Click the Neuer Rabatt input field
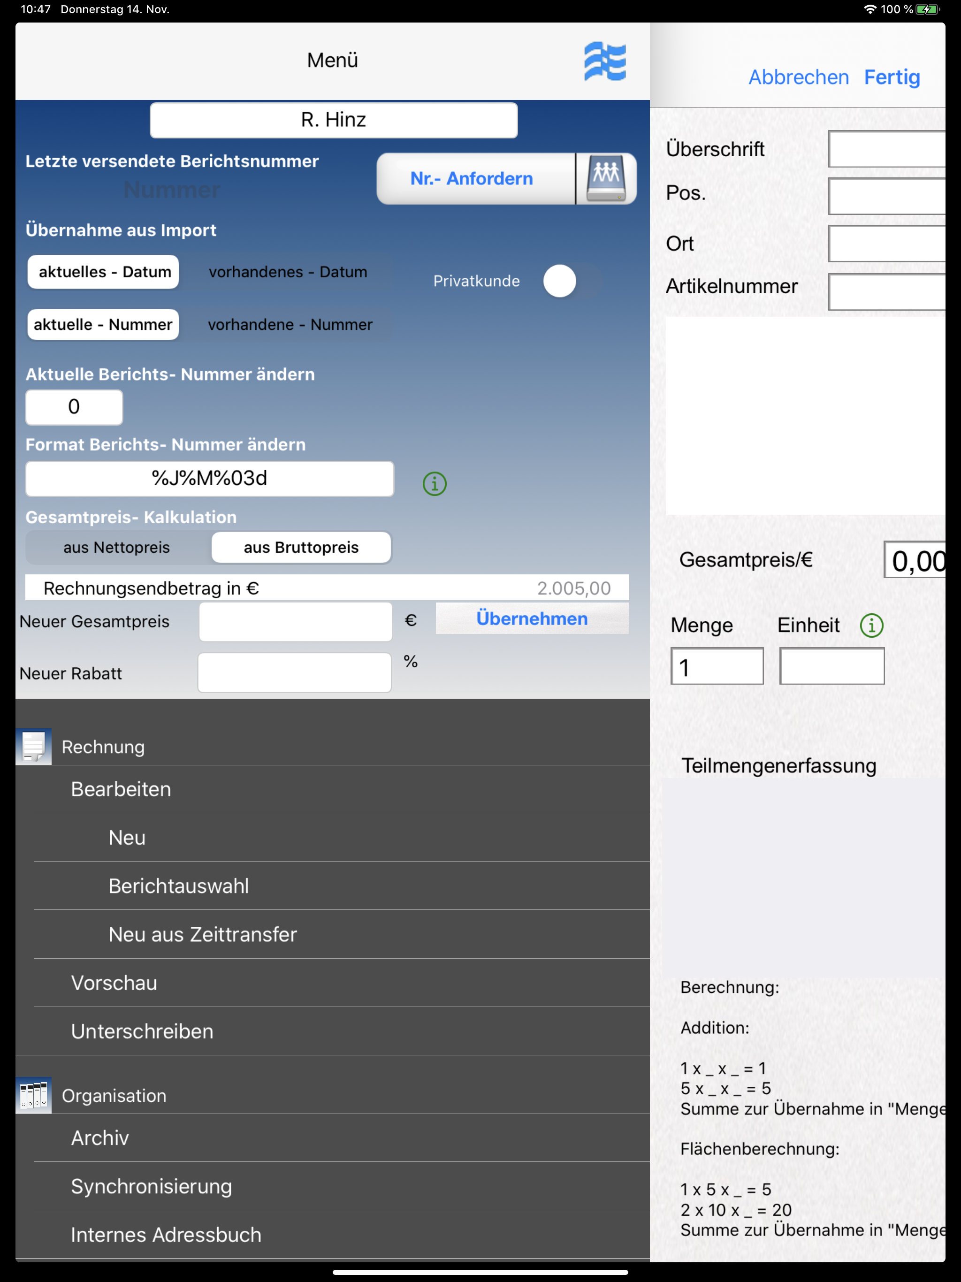Screen dimensions: 961x1282 294,672
